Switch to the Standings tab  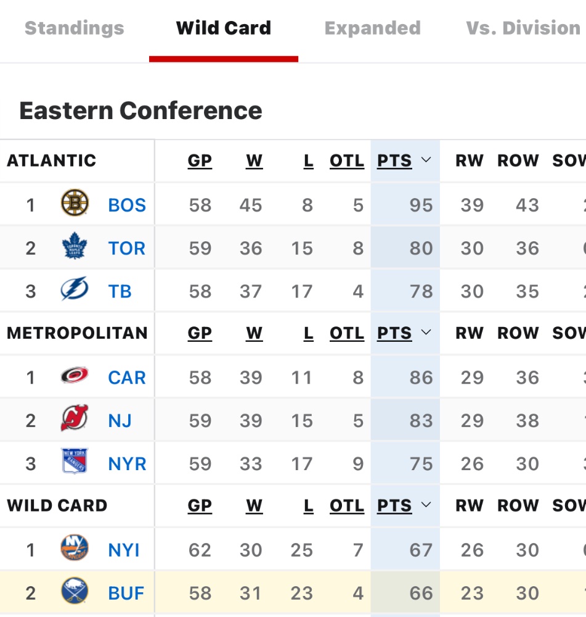[x=75, y=28]
